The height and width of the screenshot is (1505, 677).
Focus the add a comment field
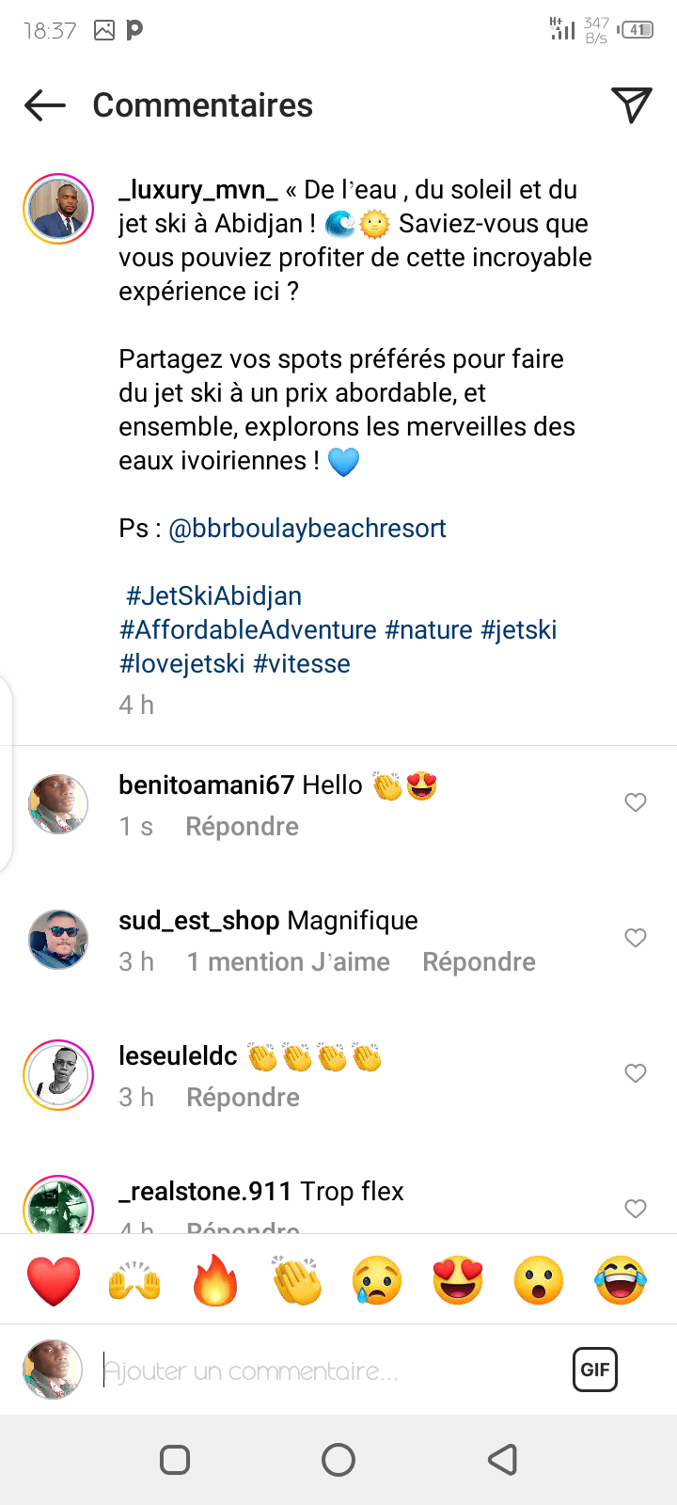pyautogui.click(x=329, y=1370)
